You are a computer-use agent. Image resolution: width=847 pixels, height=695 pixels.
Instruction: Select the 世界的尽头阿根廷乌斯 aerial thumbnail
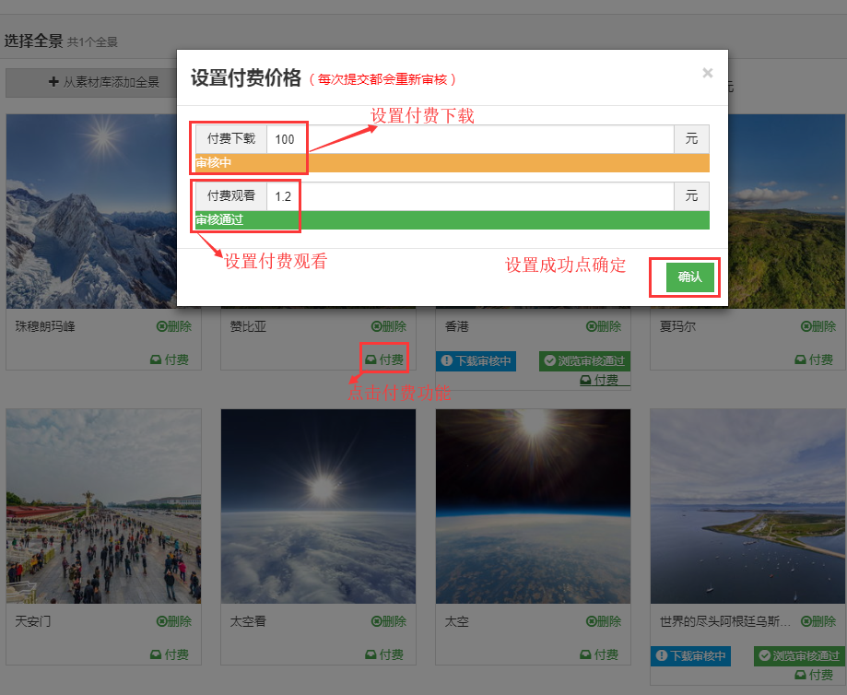(748, 506)
